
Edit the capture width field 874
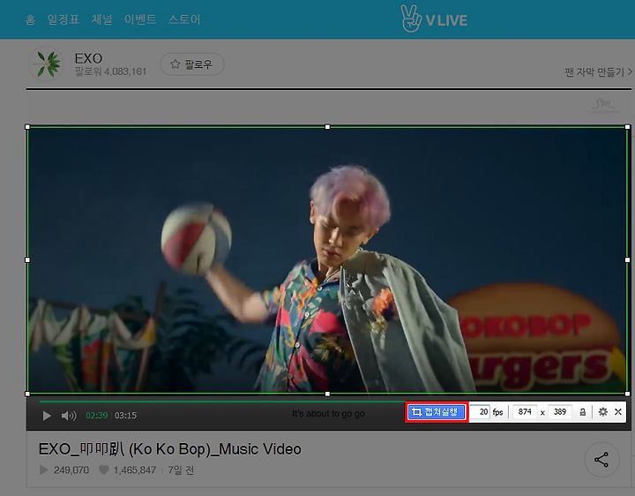[x=525, y=412]
